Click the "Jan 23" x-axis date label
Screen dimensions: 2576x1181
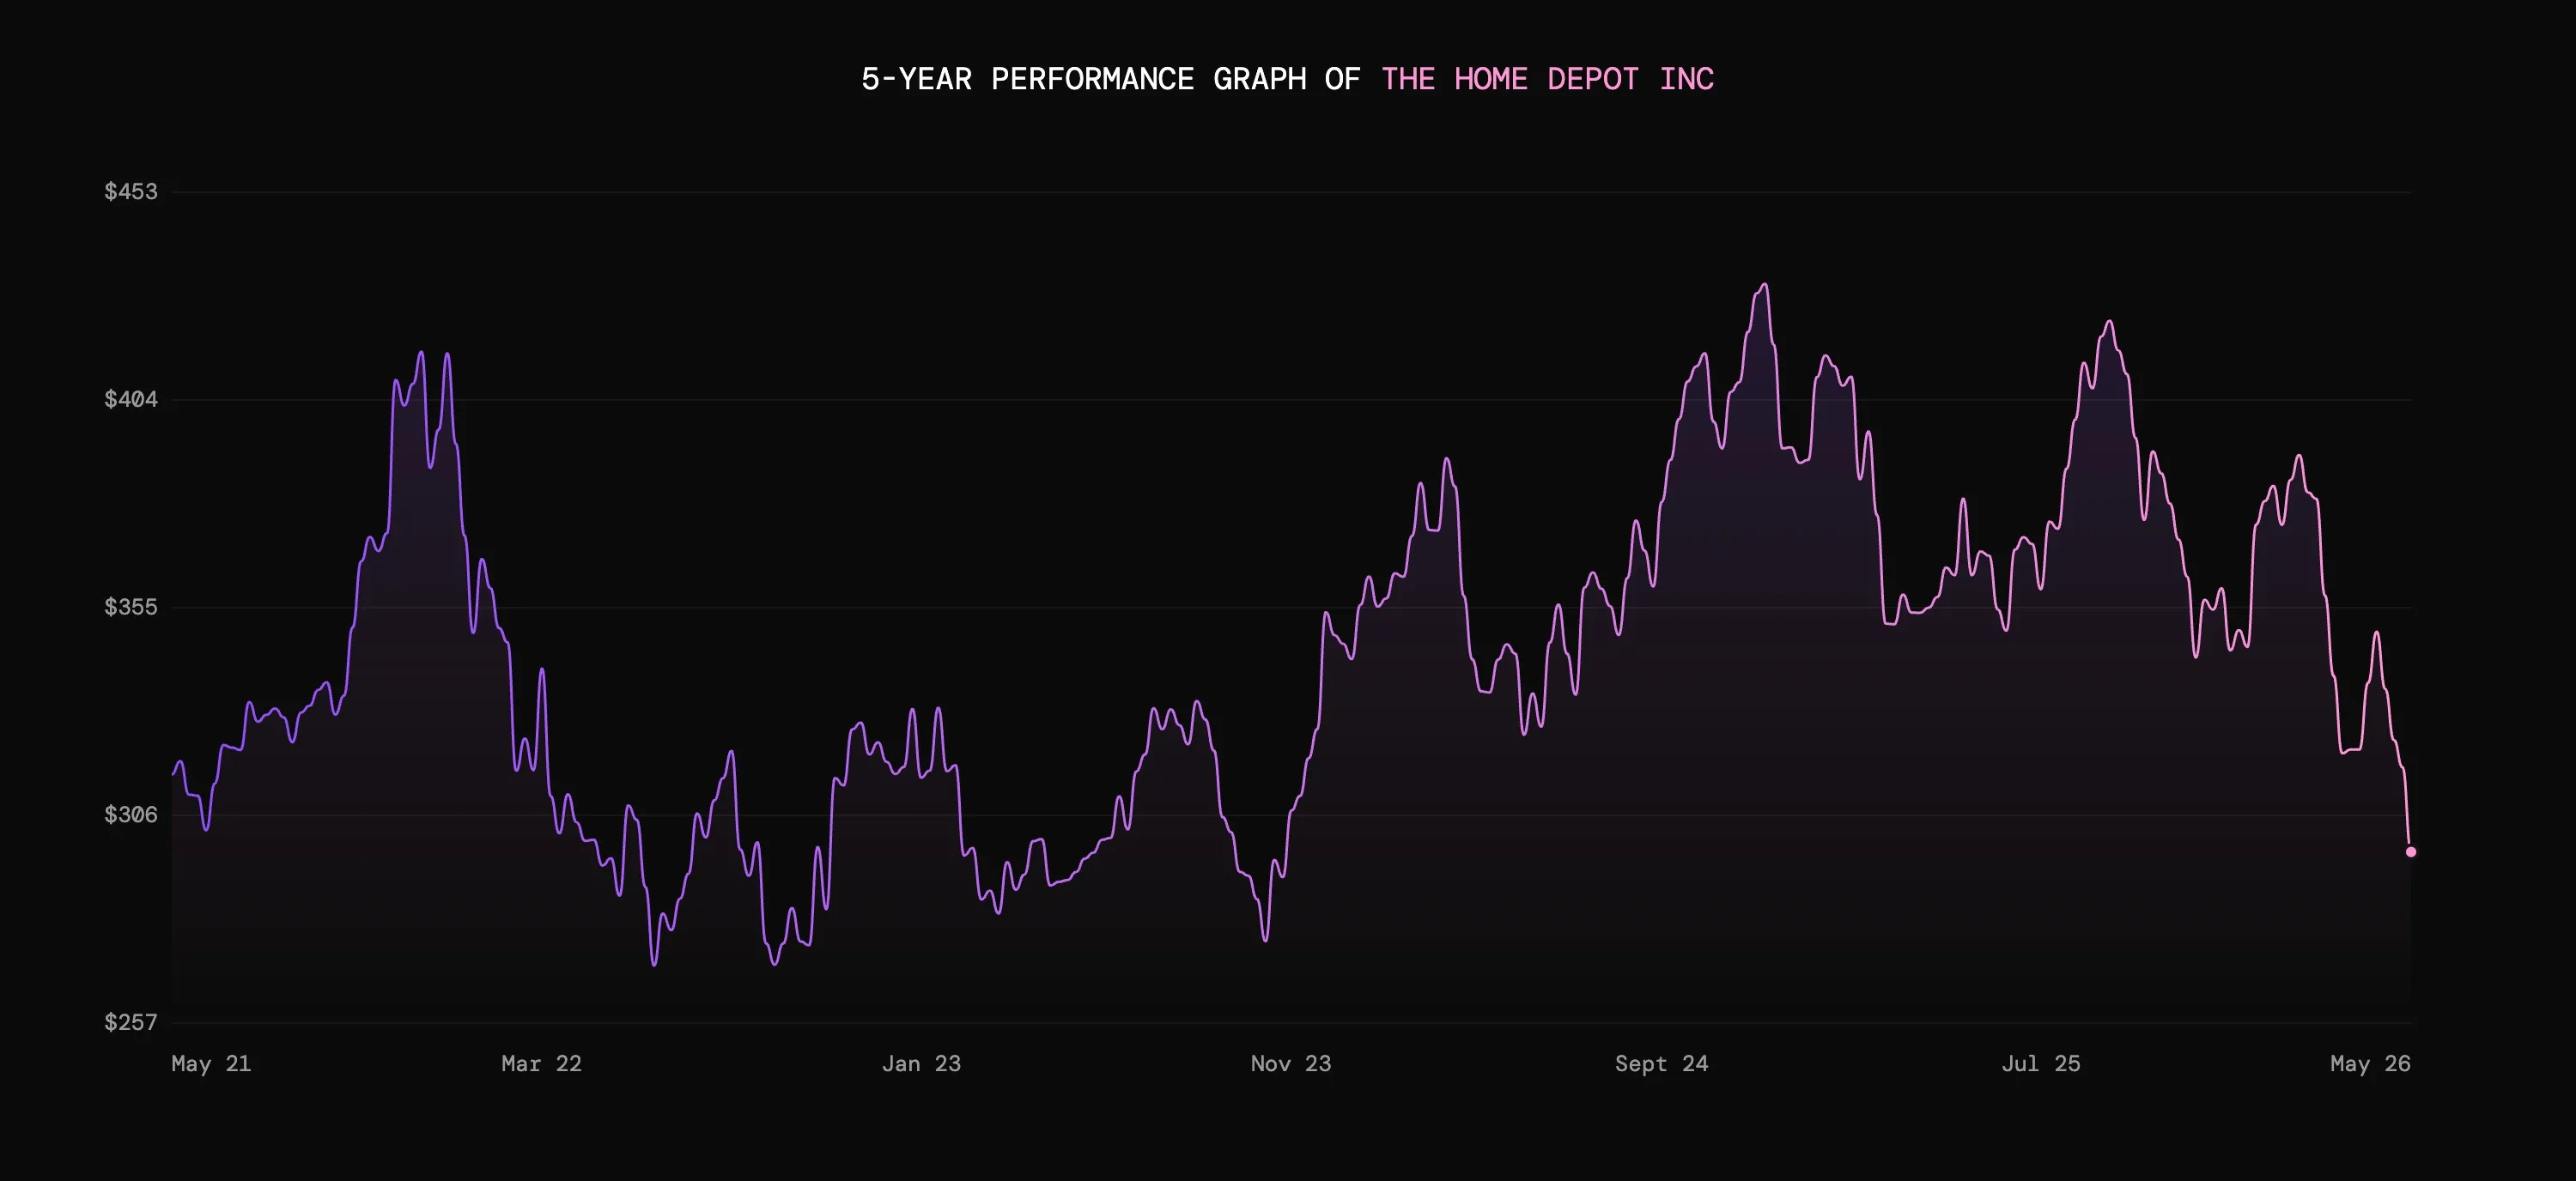point(921,1064)
